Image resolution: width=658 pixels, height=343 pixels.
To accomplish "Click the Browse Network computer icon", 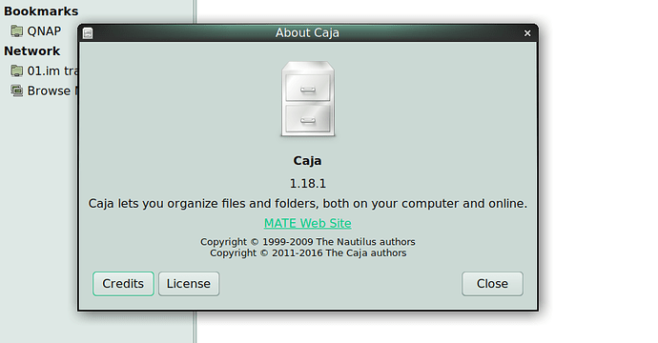I will click(x=17, y=91).
